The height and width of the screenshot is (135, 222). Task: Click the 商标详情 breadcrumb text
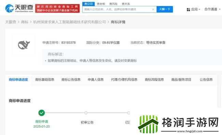[x=118, y=22]
